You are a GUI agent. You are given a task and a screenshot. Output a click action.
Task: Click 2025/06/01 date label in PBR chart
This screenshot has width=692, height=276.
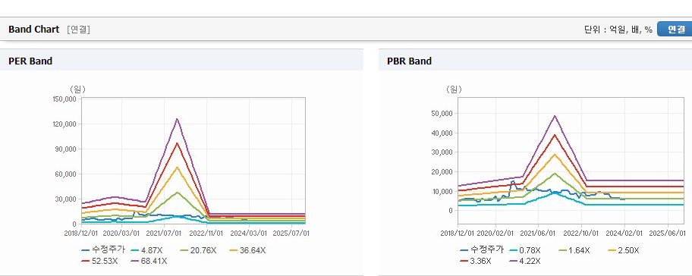668,233
